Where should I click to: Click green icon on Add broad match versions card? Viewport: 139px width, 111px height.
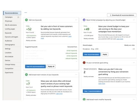(x=26, y=75)
